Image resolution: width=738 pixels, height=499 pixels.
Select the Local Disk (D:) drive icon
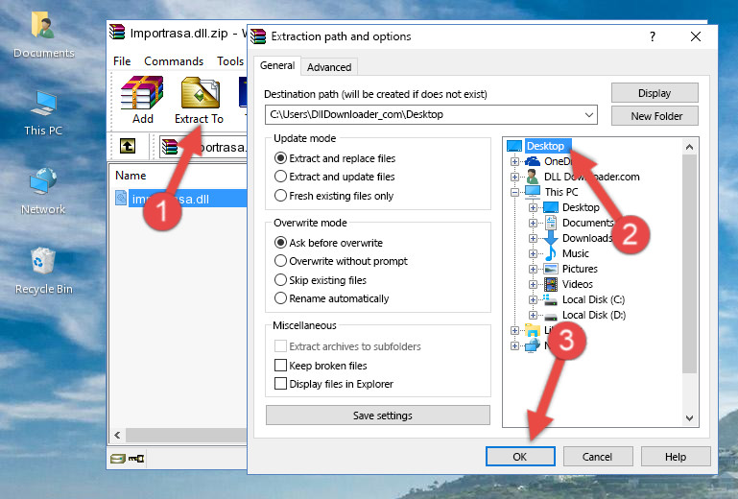[x=550, y=316]
